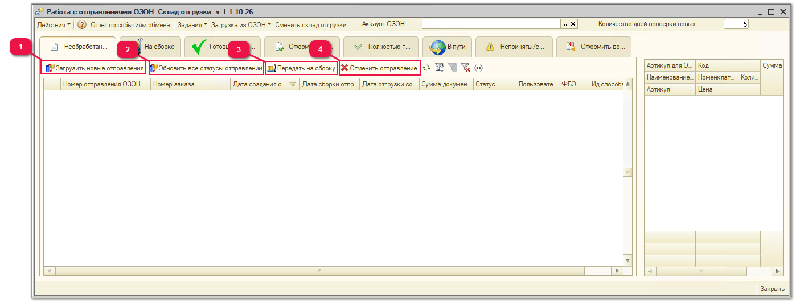Click Обновить все статусы отправлений
The height and width of the screenshot is (303, 796).
(x=206, y=68)
